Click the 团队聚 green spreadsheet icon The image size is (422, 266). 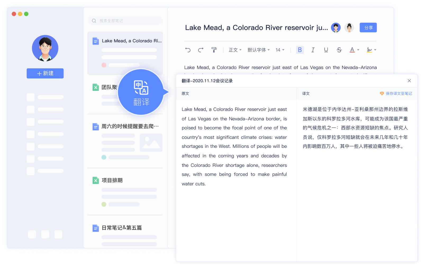point(96,87)
